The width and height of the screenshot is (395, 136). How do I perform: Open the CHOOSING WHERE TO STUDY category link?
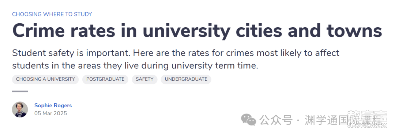(52, 14)
